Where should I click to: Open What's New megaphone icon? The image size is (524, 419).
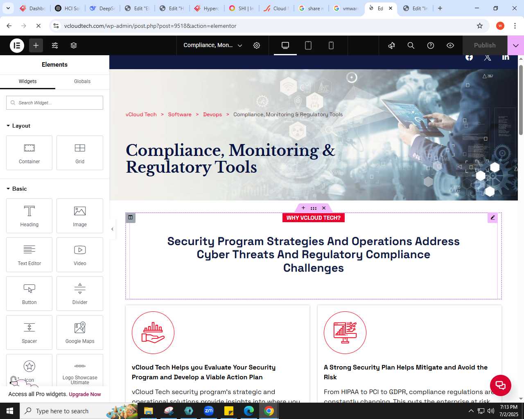point(391,45)
